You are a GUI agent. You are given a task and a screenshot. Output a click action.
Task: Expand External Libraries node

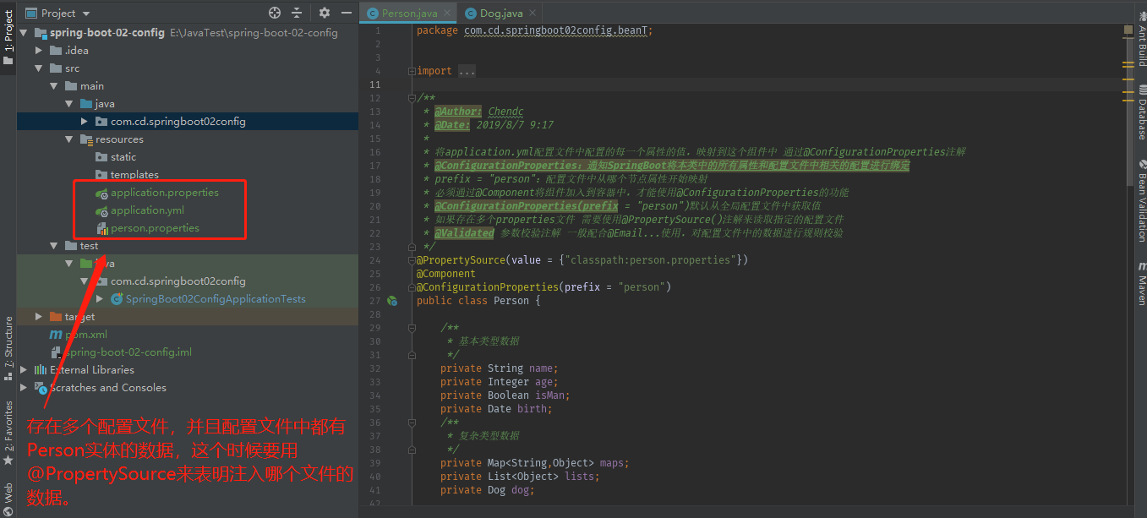tap(25, 370)
